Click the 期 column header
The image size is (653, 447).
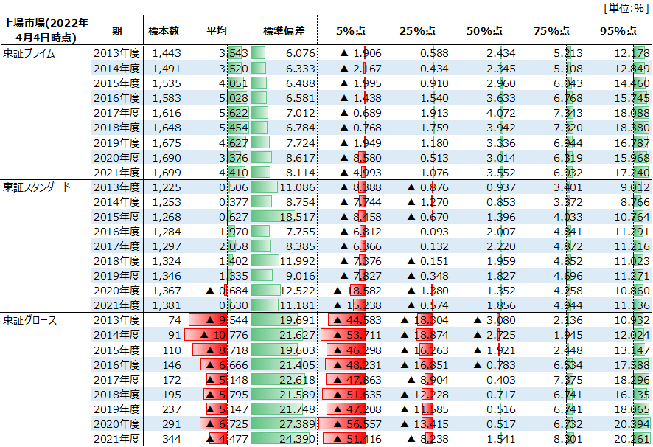(117, 31)
